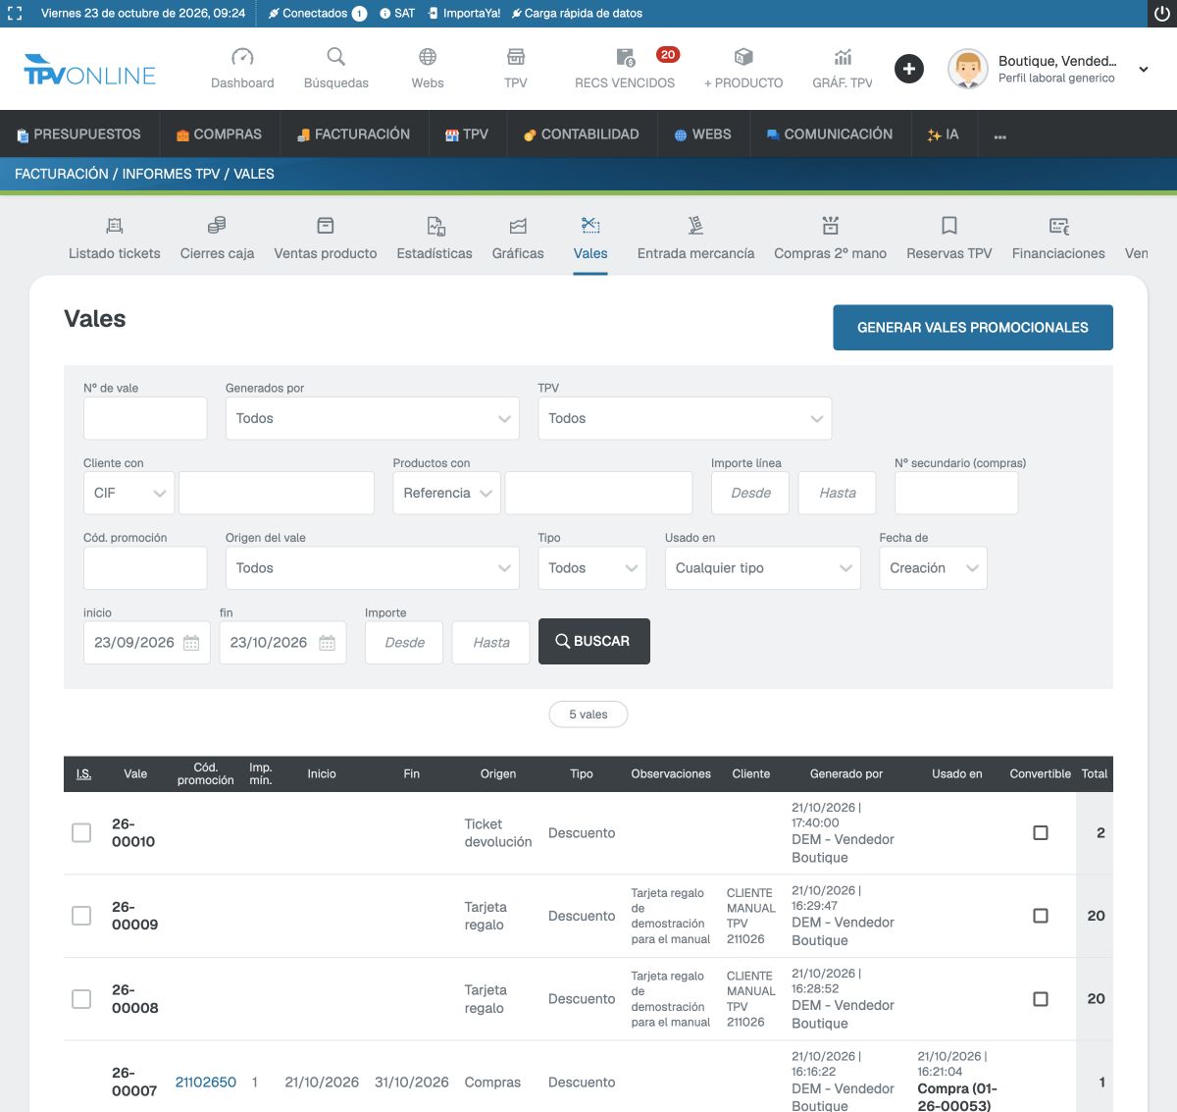Open the GRÁF. TPV chart icon
This screenshot has width=1177, height=1112.
843,57
